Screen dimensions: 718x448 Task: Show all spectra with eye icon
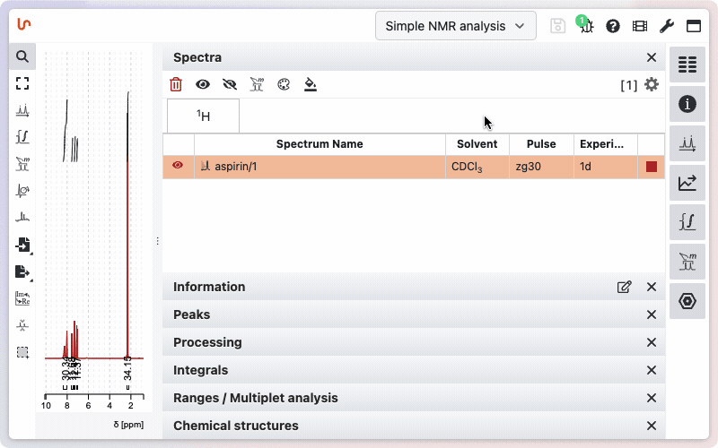[x=203, y=85]
